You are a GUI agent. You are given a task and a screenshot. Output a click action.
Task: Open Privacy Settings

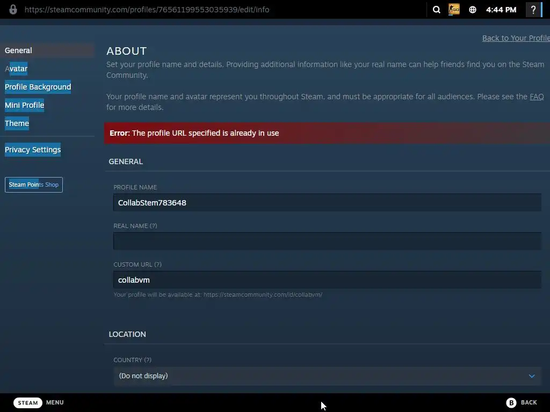point(33,150)
